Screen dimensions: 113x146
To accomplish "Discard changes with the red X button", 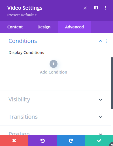I will pyautogui.click(x=14, y=141).
